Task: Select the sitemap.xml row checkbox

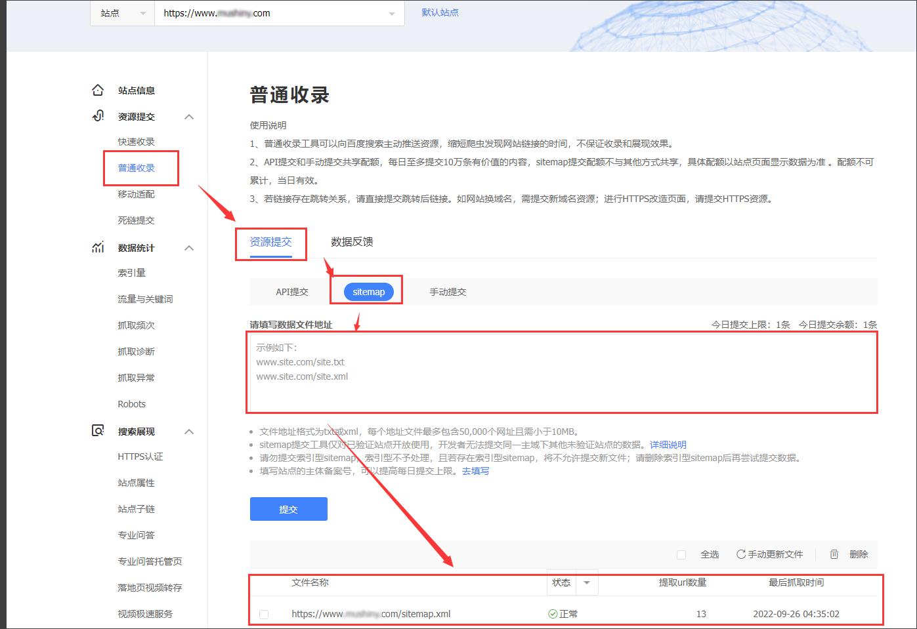Action: click(265, 615)
